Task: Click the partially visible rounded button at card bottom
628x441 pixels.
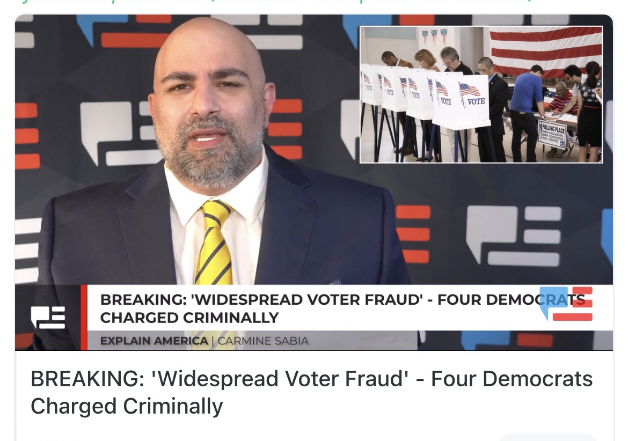Action: [548, 437]
